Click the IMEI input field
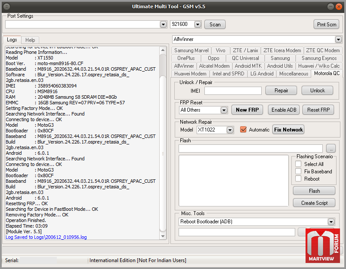Screen dimensions: 346x269 (x=232, y=91)
